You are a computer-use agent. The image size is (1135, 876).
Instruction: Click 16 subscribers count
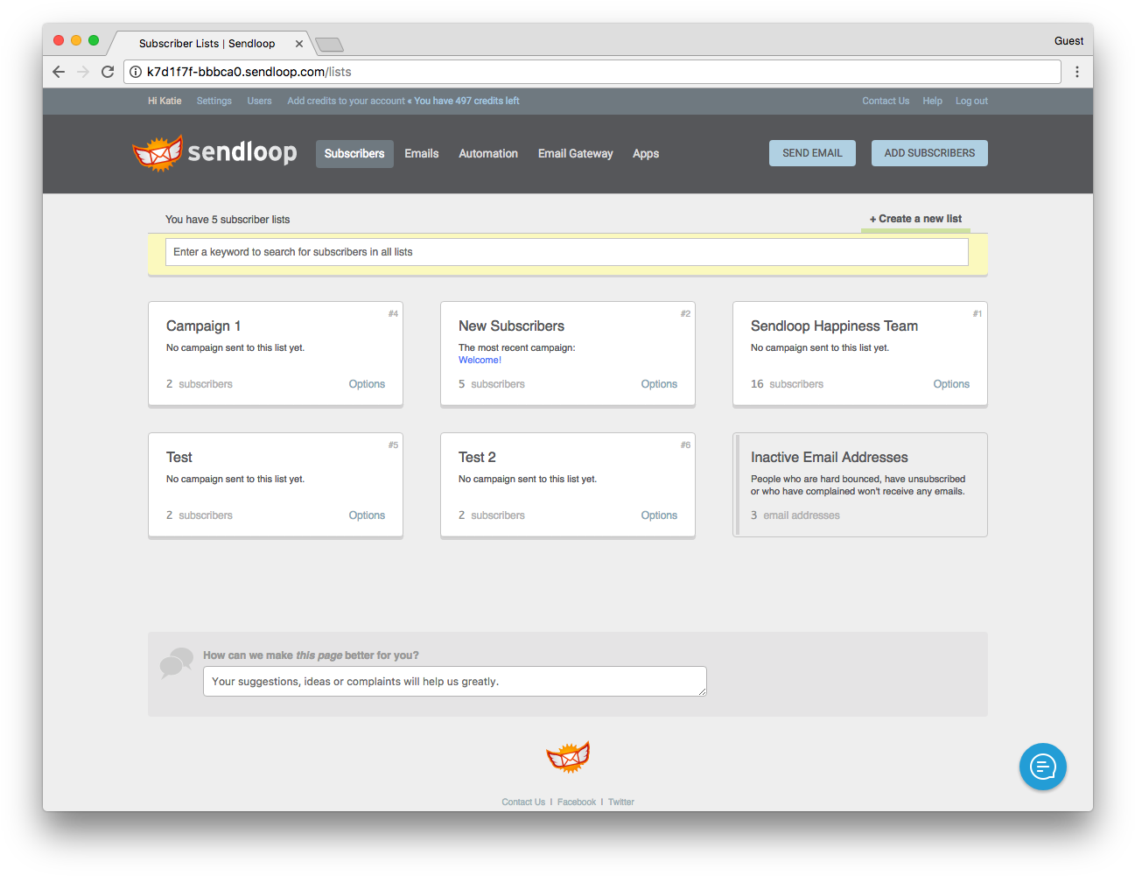coord(787,384)
